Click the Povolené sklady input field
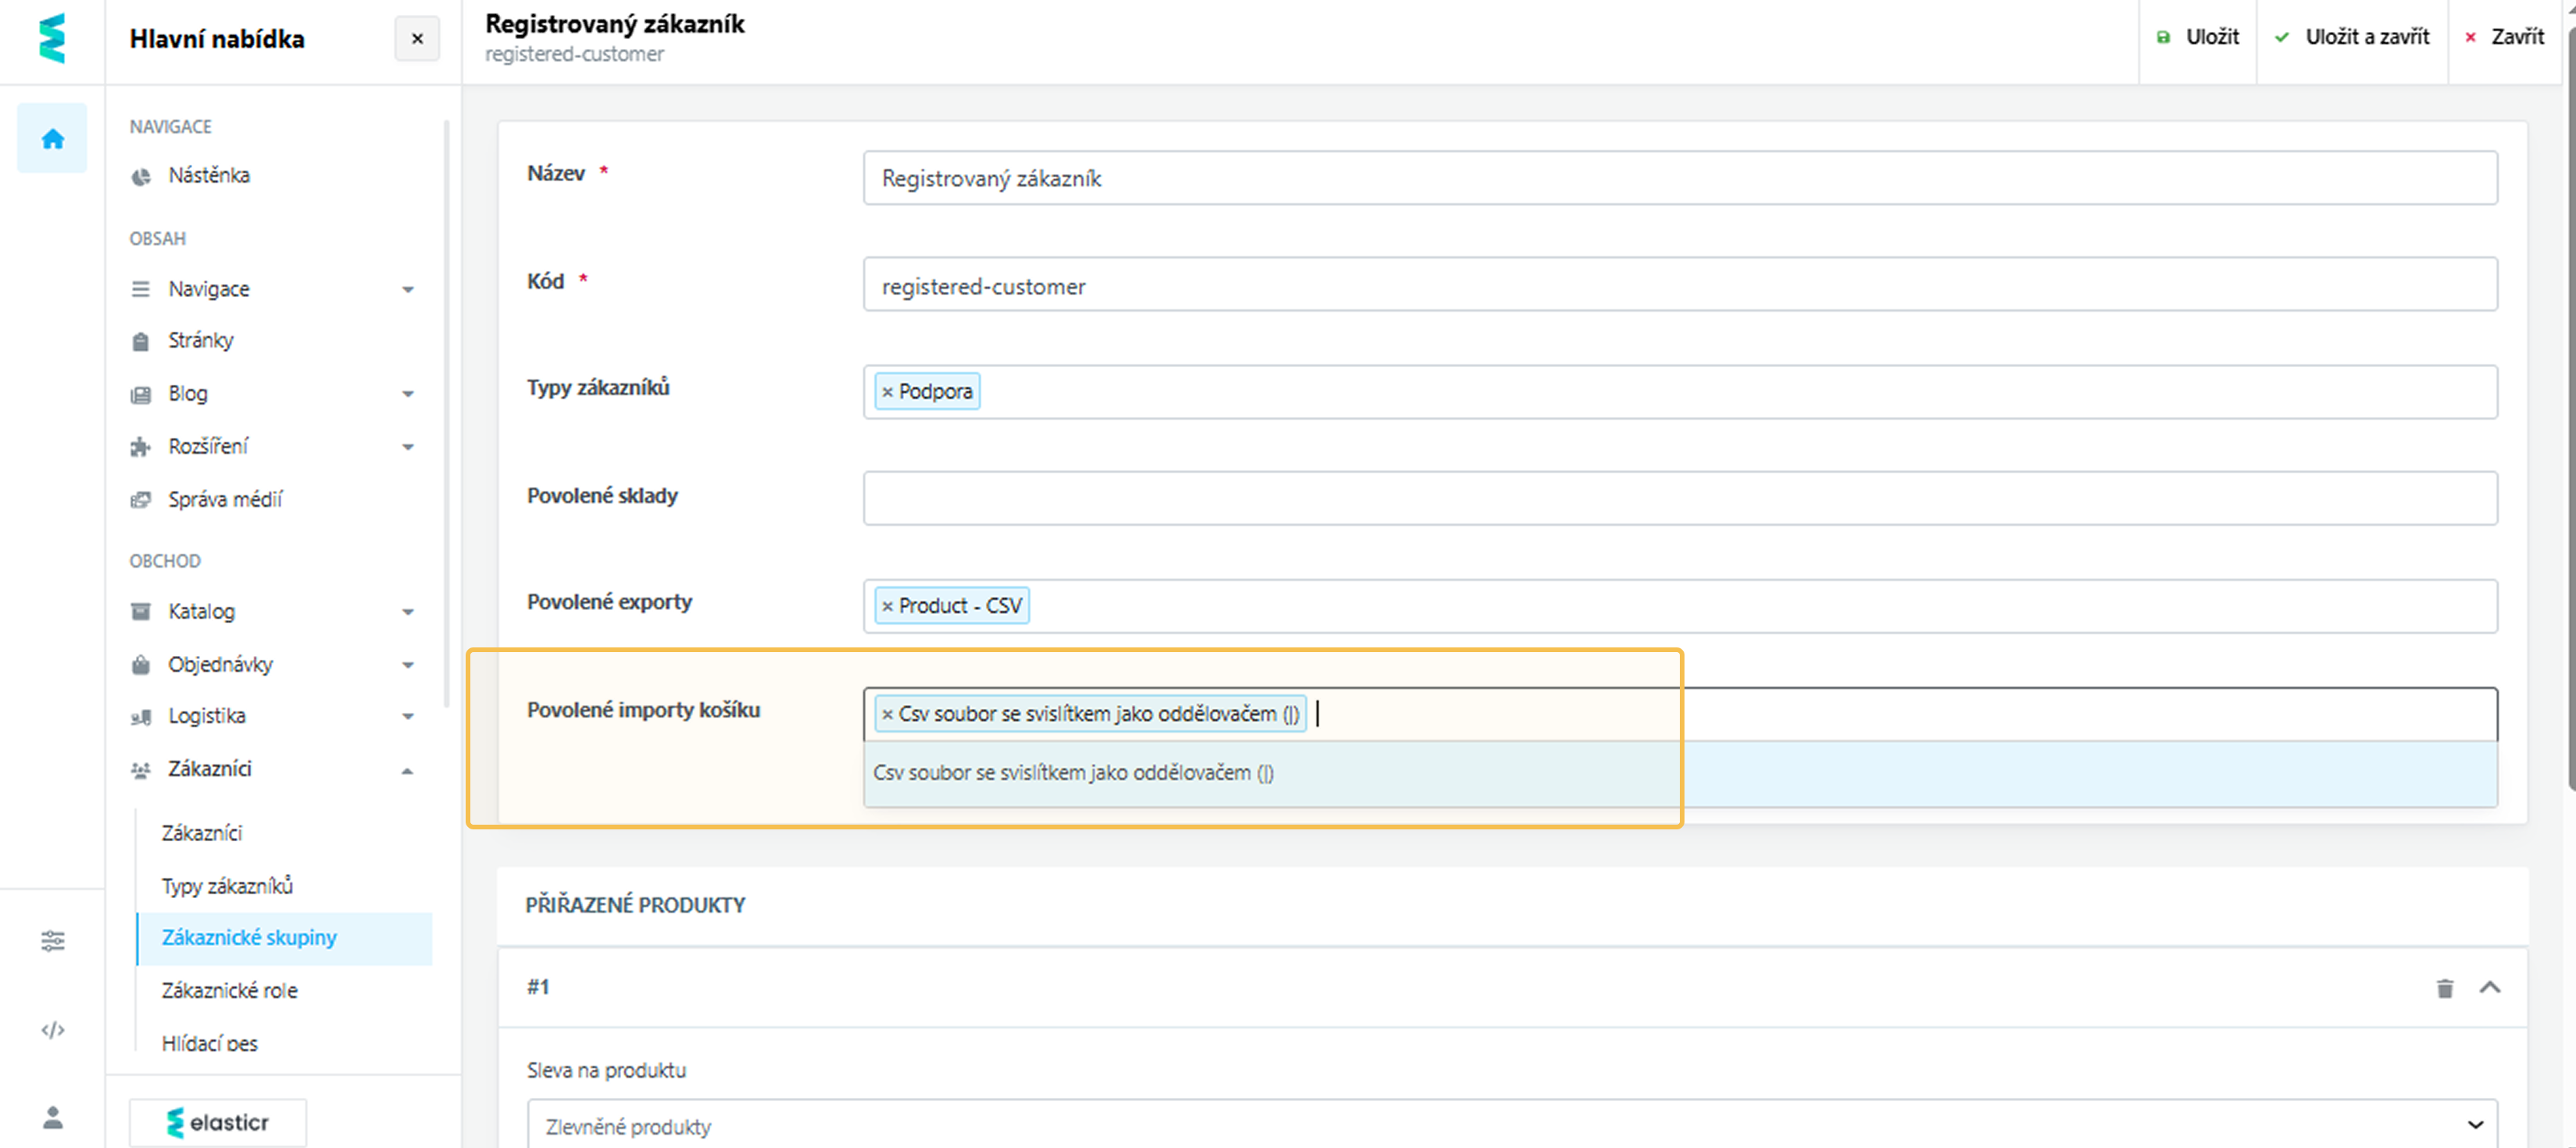The width and height of the screenshot is (2576, 1148). pyautogui.click(x=1679, y=497)
